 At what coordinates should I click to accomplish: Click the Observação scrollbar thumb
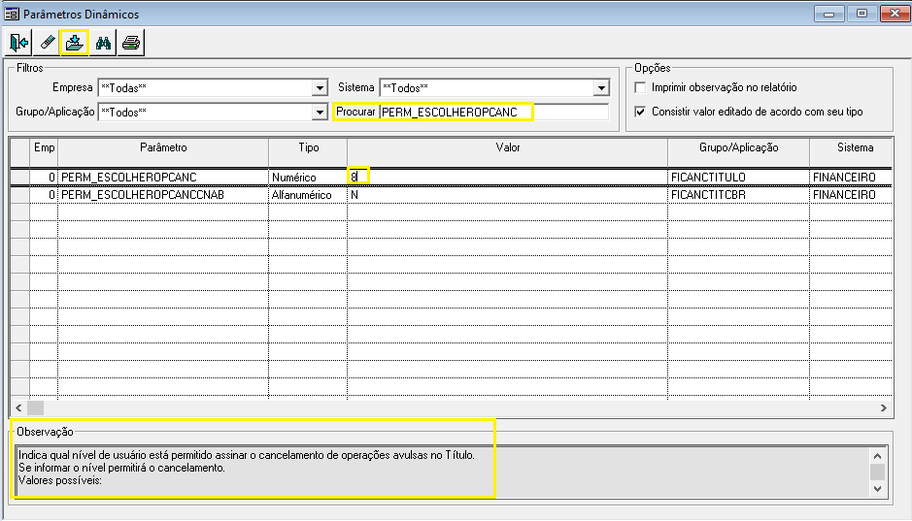[878, 472]
